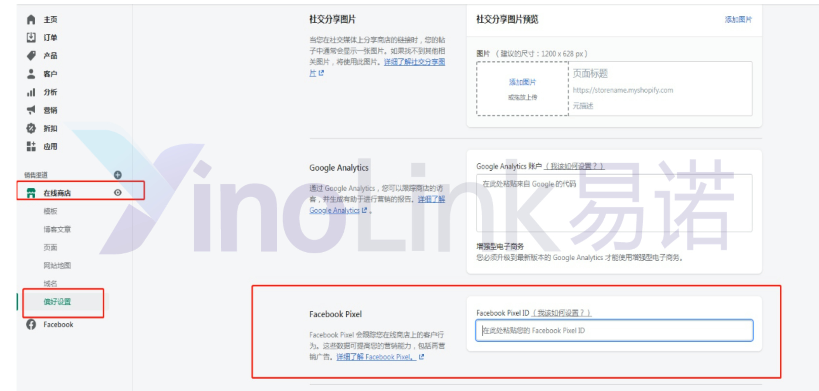Select 偏好设置 submenu item
Screen dimensions: 819x391
[57, 302]
